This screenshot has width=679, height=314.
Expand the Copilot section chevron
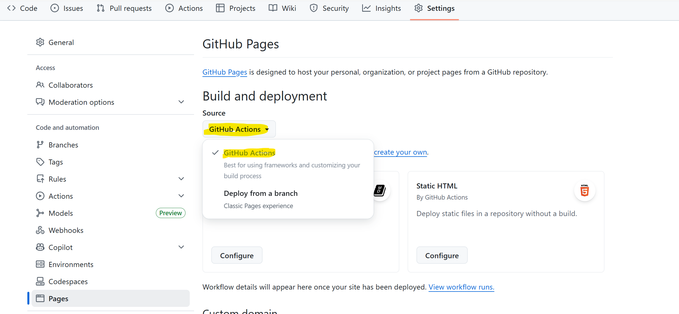[x=181, y=247]
